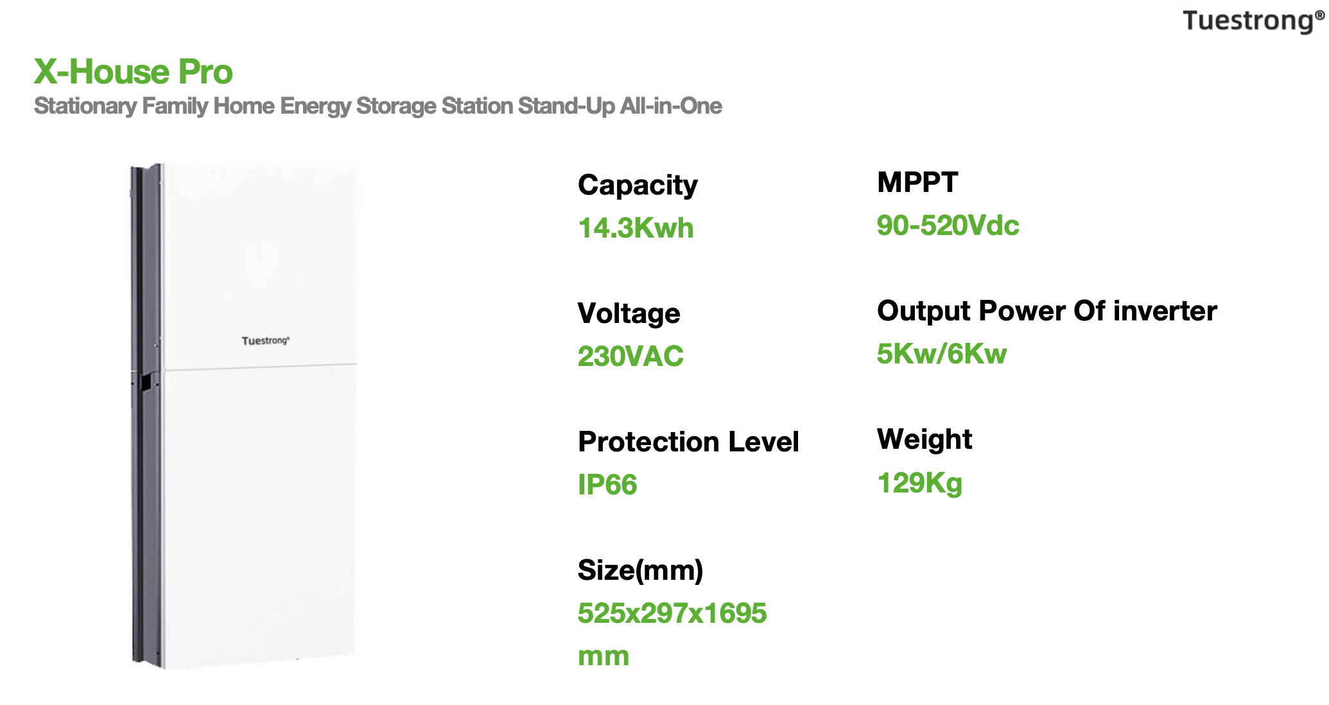Click the Tuestrong logo in the top corner
The height and width of the screenshot is (705, 1329).
(1253, 21)
